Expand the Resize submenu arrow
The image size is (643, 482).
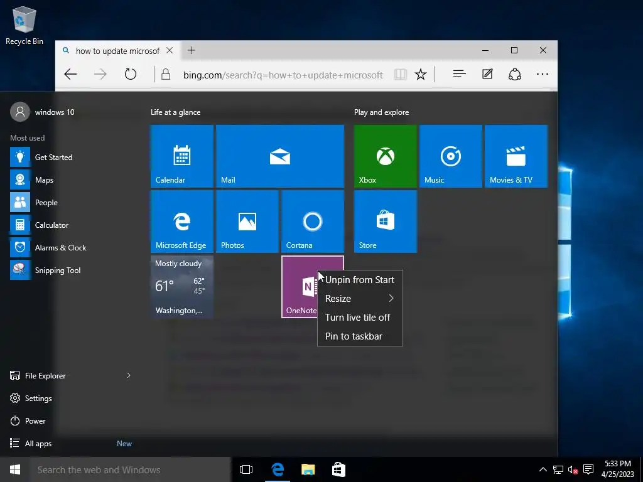[391, 298]
